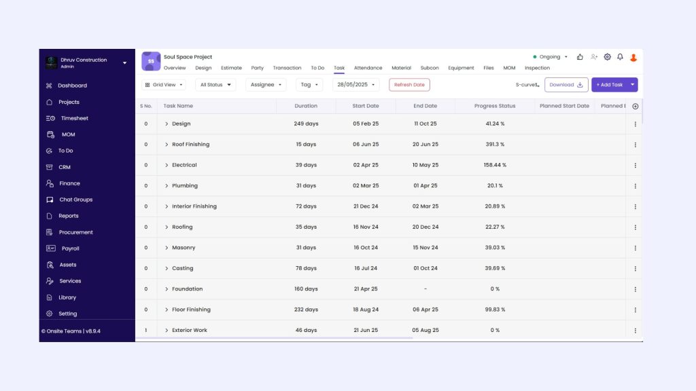Open the Ongoing project status dropdown
696x391 pixels.
click(x=550, y=57)
